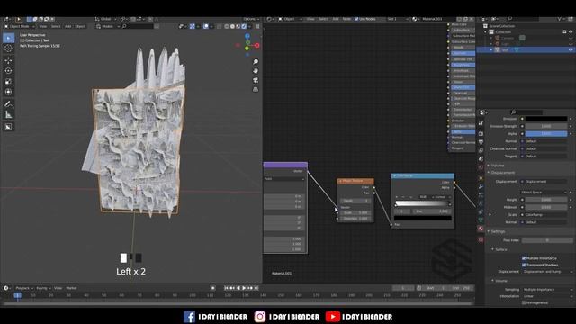
Task: Open timeline Marker menu
Action: pos(71,288)
